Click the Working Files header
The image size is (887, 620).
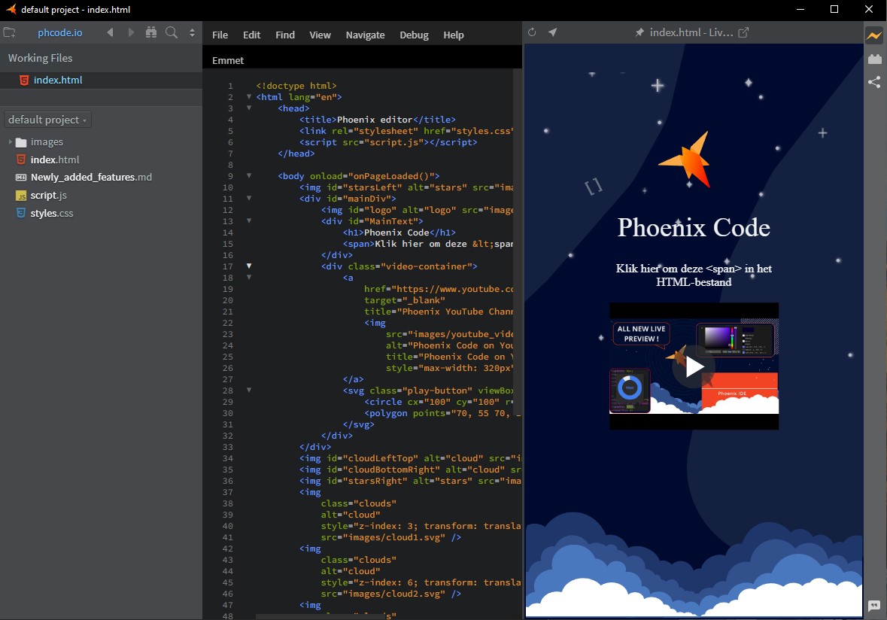40,58
